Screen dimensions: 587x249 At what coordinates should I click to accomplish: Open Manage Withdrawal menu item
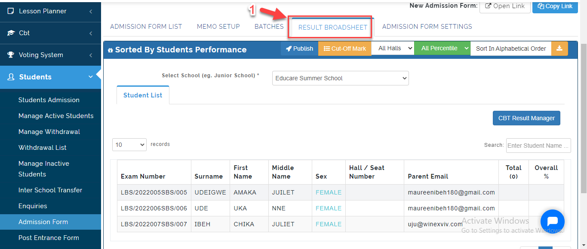(x=49, y=132)
